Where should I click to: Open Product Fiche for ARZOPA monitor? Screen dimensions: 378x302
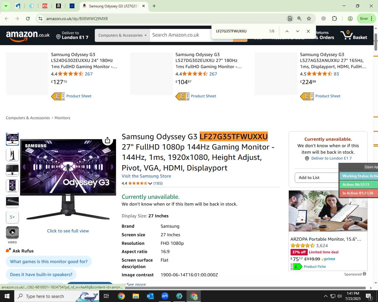tap(315, 267)
